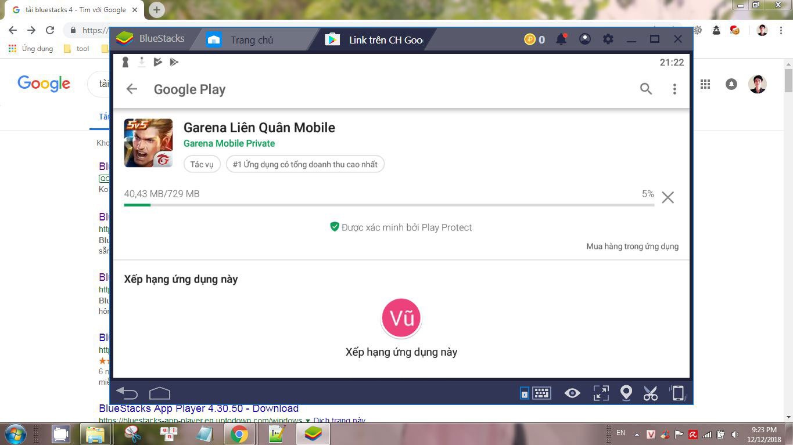Go back using the Google Play arrow
The height and width of the screenshot is (445, 793).
(132, 89)
